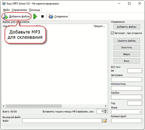Click the Исполнитель input field
Screen dimensions: 145x130
(127, 88)
